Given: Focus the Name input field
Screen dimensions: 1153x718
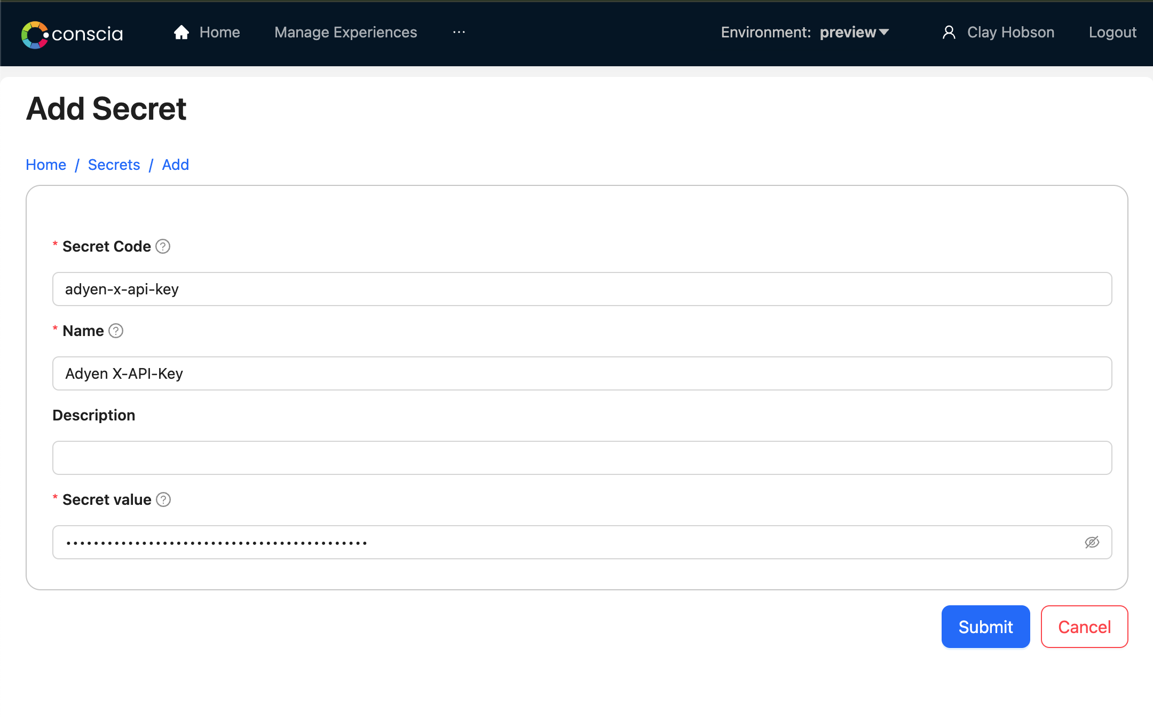Looking at the screenshot, I should (x=582, y=373).
